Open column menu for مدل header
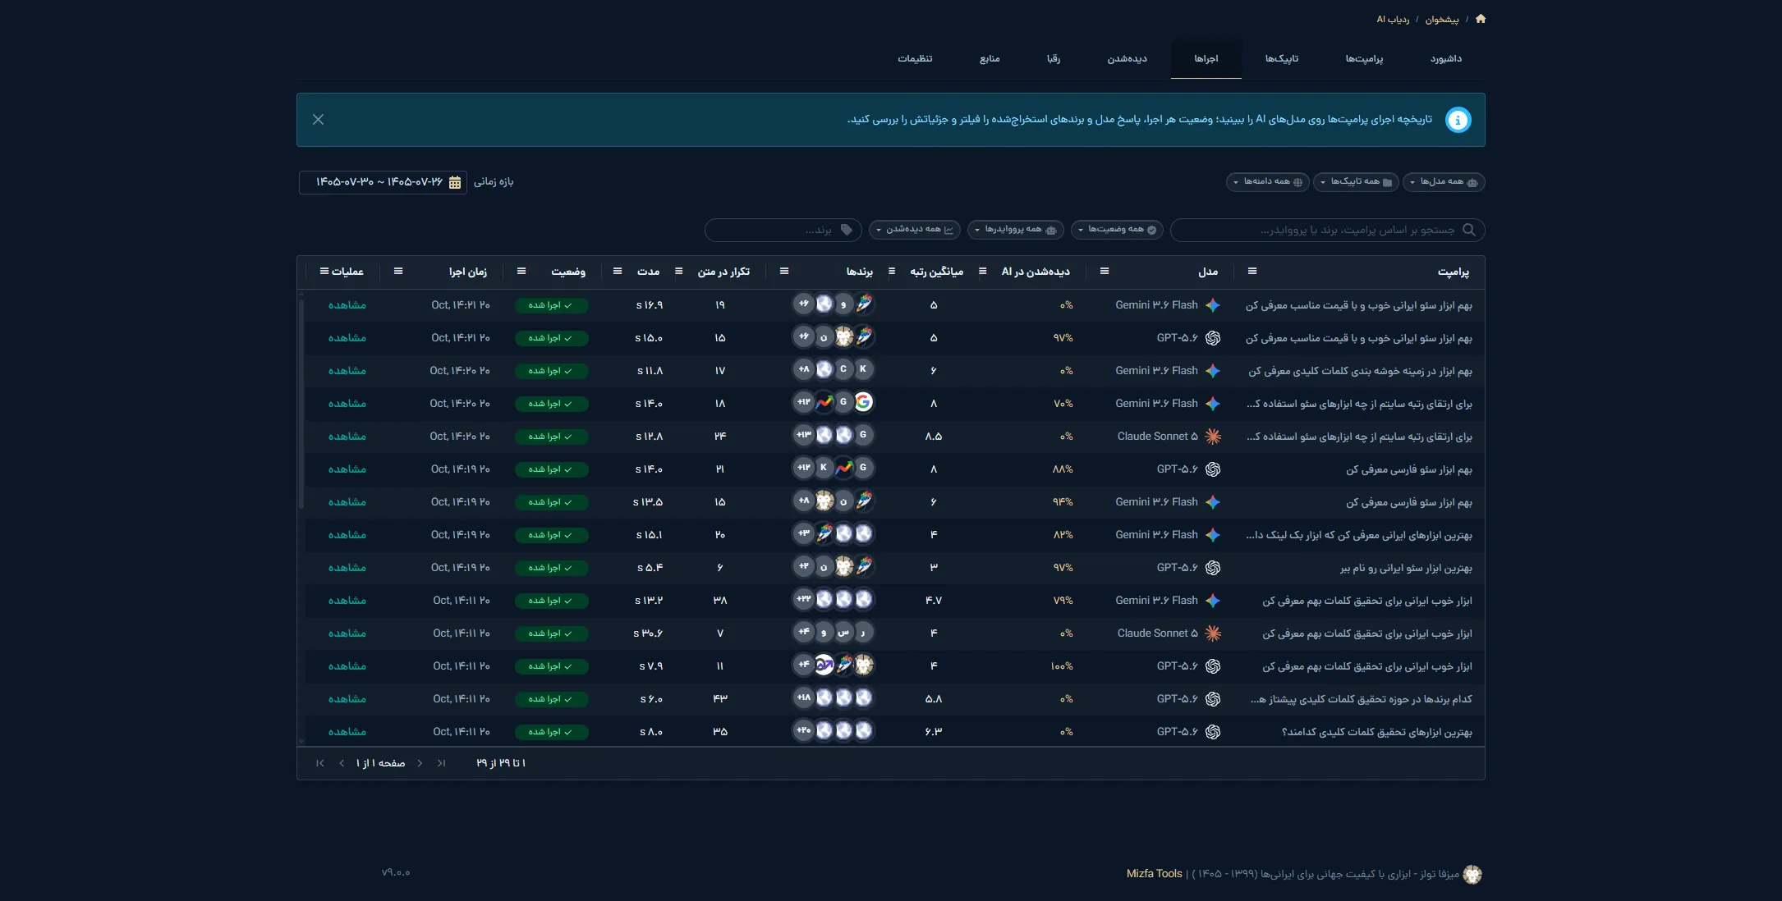Screen dimensions: 1782x901 pyautogui.click(x=1105, y=272)
